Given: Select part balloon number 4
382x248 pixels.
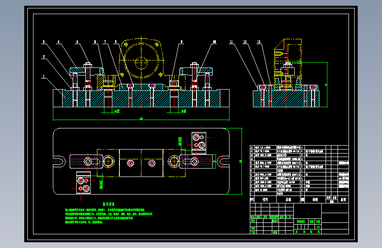Looking at the screenshot, I should coord(59,42).
